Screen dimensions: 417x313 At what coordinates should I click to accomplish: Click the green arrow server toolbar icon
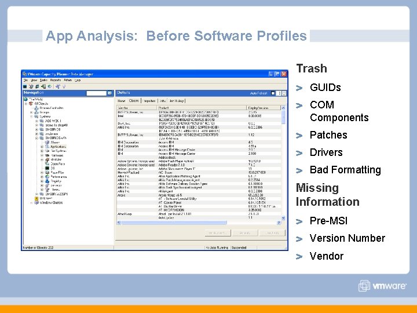43,86
